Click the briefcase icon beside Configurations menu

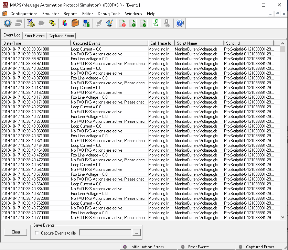[x=5, y=13]
